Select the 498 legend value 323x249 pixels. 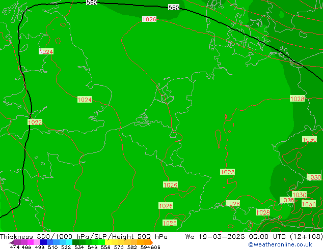pos(40,247)
